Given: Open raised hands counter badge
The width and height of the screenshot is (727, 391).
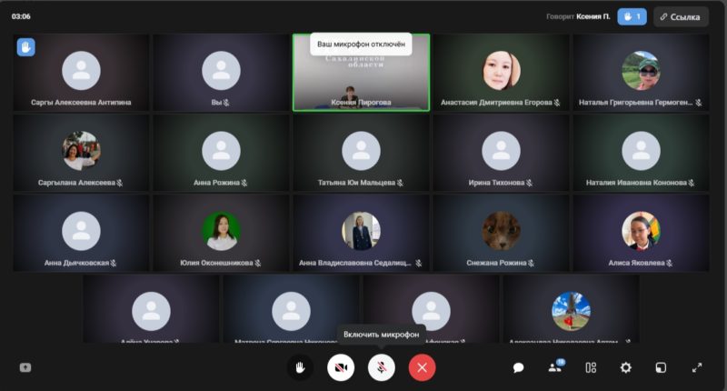Looking at the screenshot, I should [x=632, y=16].
